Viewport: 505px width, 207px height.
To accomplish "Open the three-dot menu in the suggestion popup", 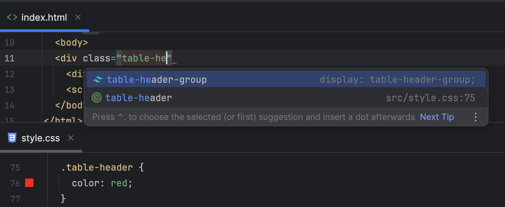I will 476,117.
